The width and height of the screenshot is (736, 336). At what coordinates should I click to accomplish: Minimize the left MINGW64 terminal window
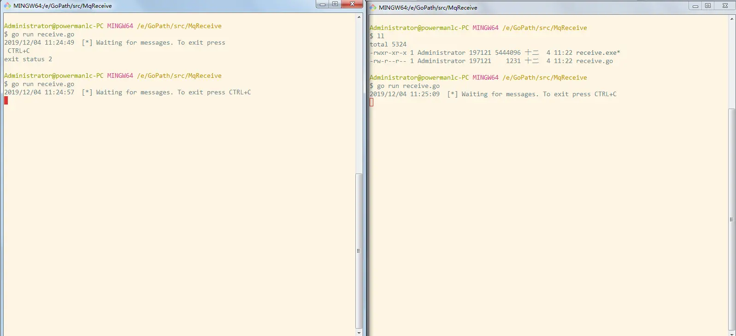(x=323, y=4)
